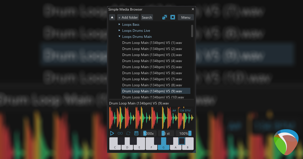
Task: Select Drum Loop Main (134bpm) V5 (5).wav
Action: [152, 67]
